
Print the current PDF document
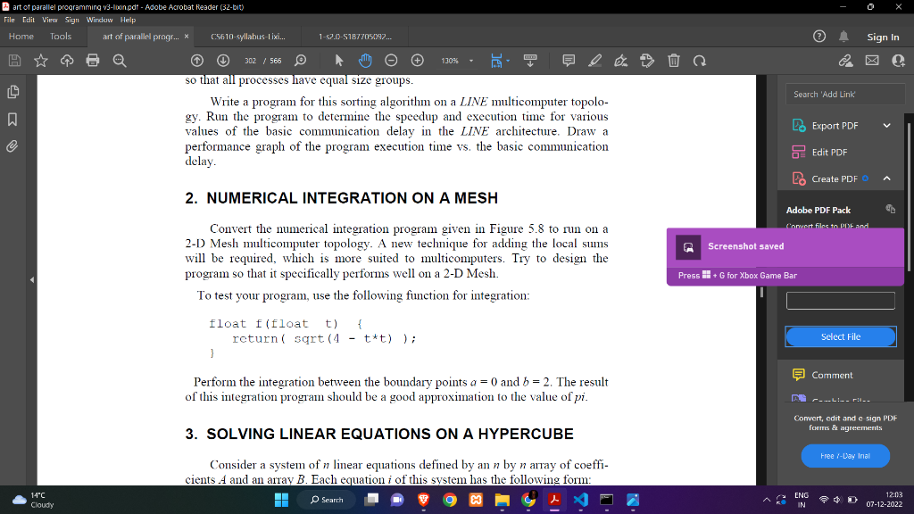pos(93,60)
